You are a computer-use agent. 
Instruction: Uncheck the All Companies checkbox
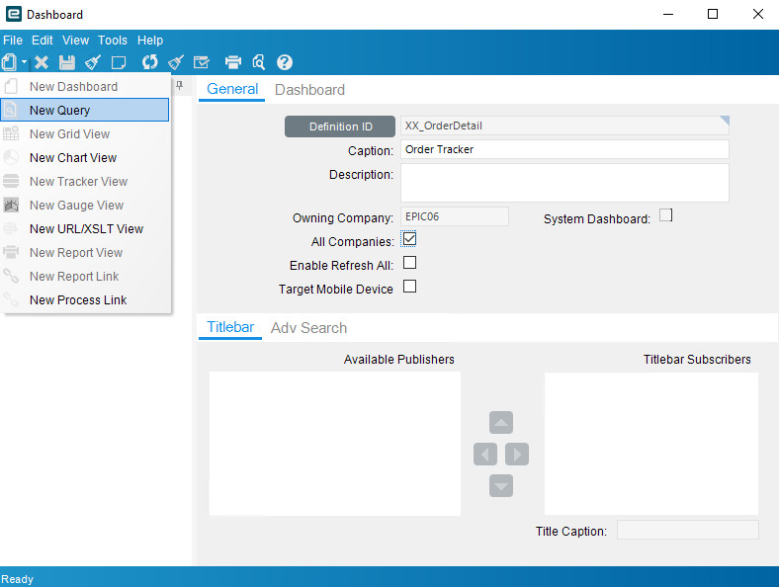(409, 239)
